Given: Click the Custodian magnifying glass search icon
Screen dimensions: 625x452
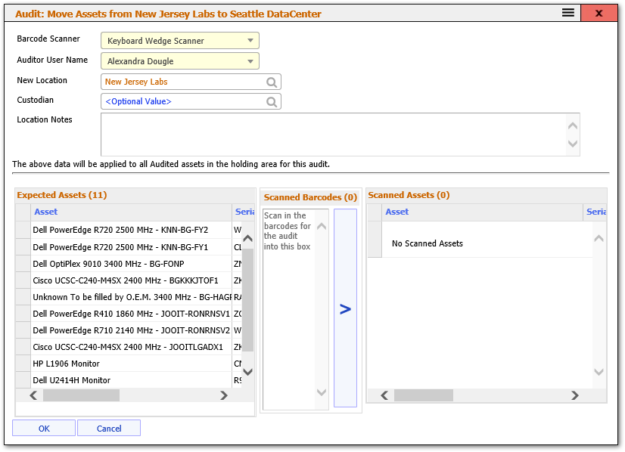Looking at the screenshot, I should click(272, 101).
